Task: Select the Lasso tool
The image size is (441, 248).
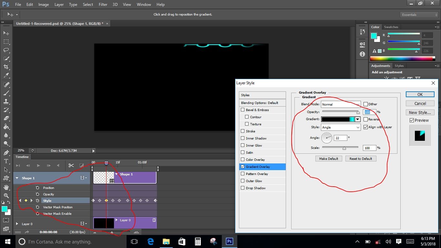Action: [6, 50]
